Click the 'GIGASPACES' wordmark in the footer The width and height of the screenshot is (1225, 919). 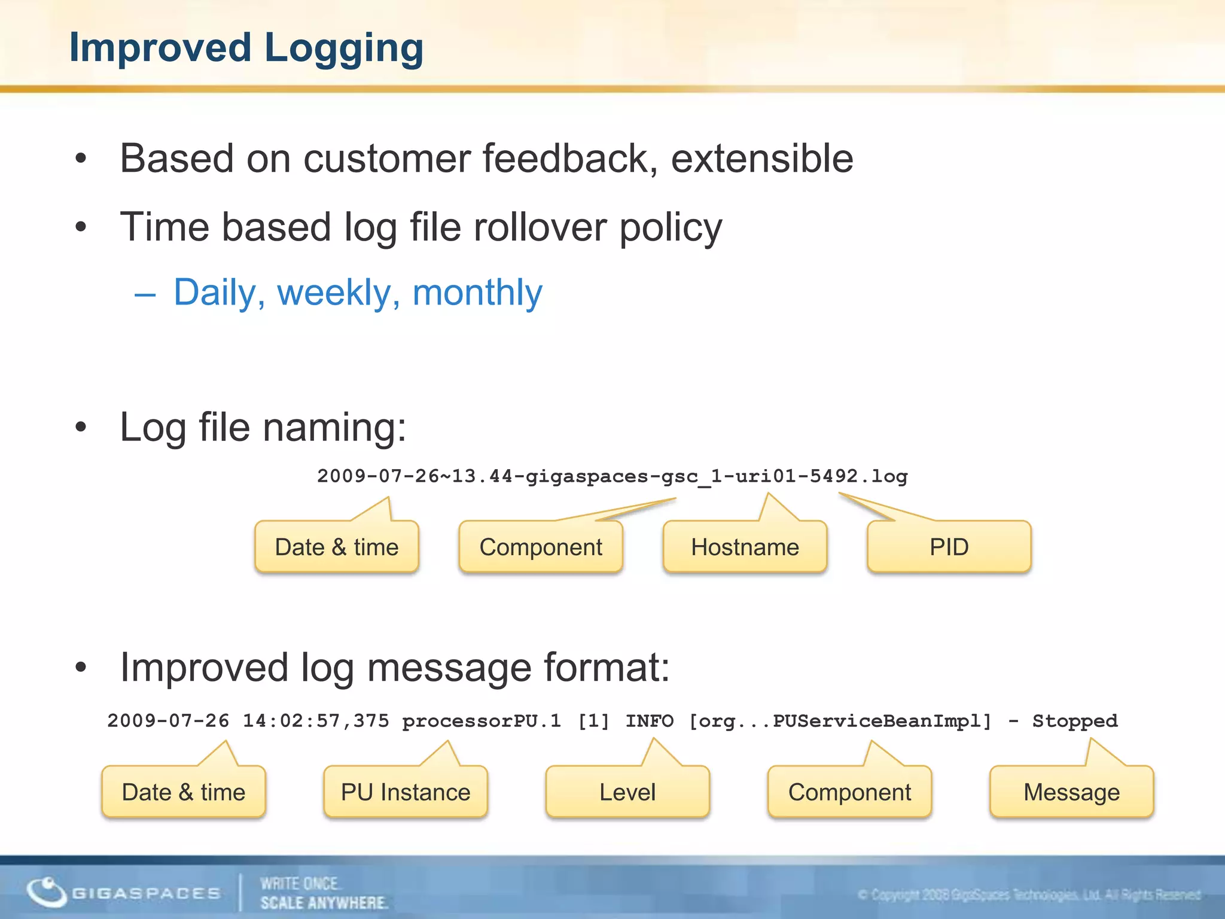[x=147, y=893]
